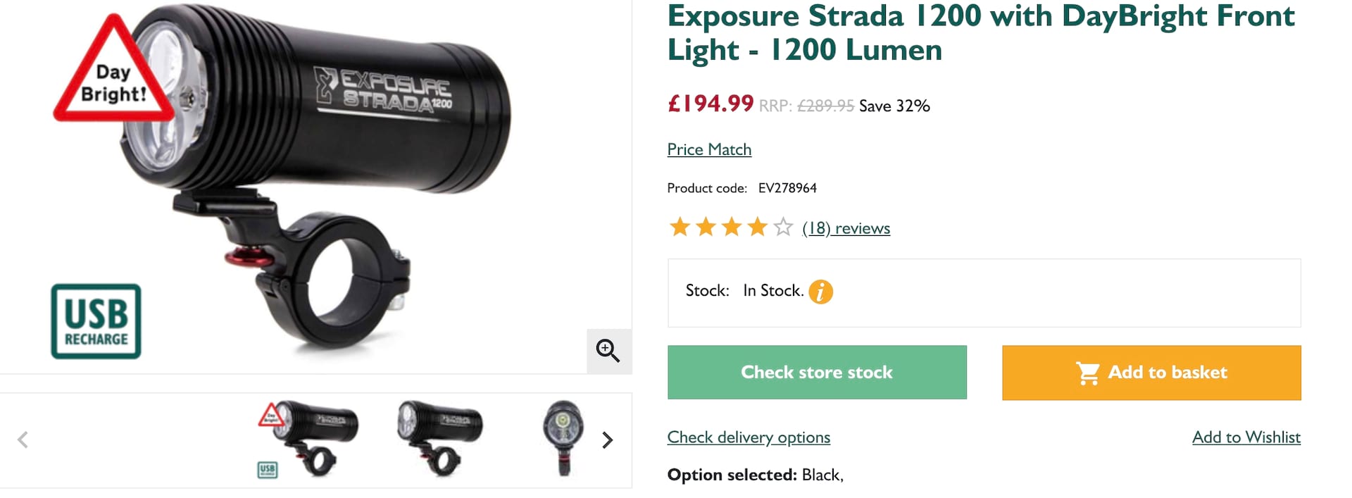The image size is (1352, 498).
Task: Select the middle side-view light thumbnail
Action: coord(440,437)
